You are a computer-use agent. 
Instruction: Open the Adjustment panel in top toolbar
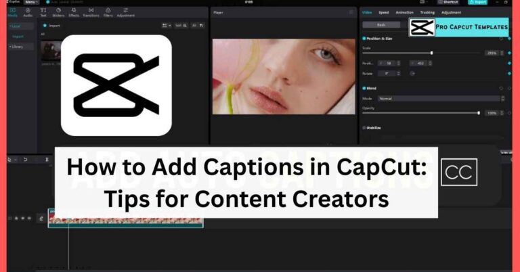tap(126, 12)
